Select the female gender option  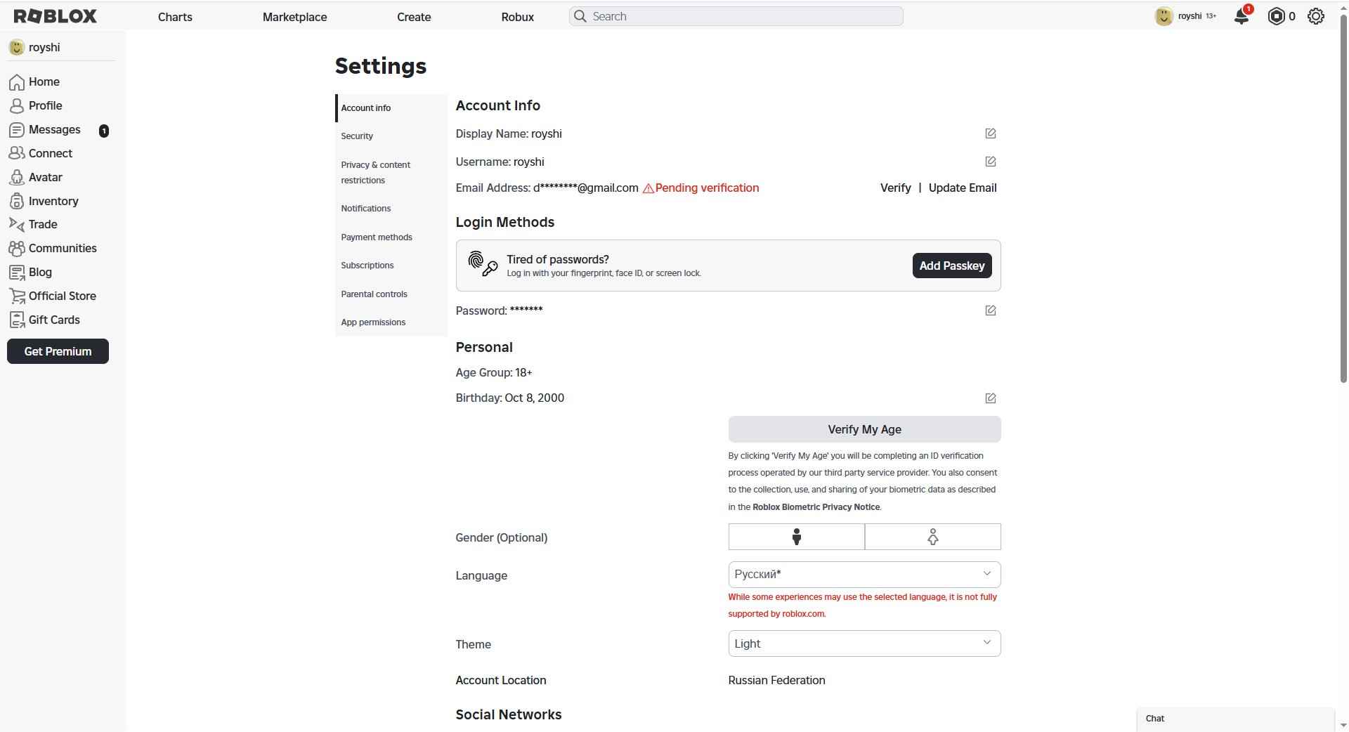coord(932,537)
